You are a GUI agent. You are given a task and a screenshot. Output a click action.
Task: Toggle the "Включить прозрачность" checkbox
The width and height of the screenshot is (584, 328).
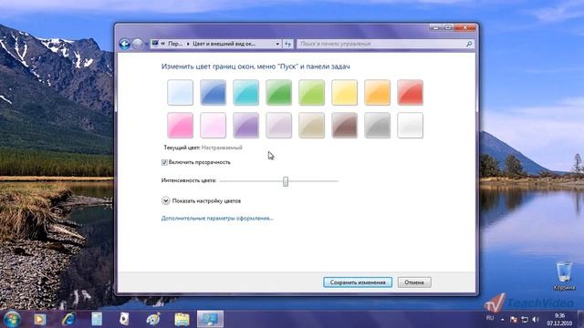tap(164, 162)
